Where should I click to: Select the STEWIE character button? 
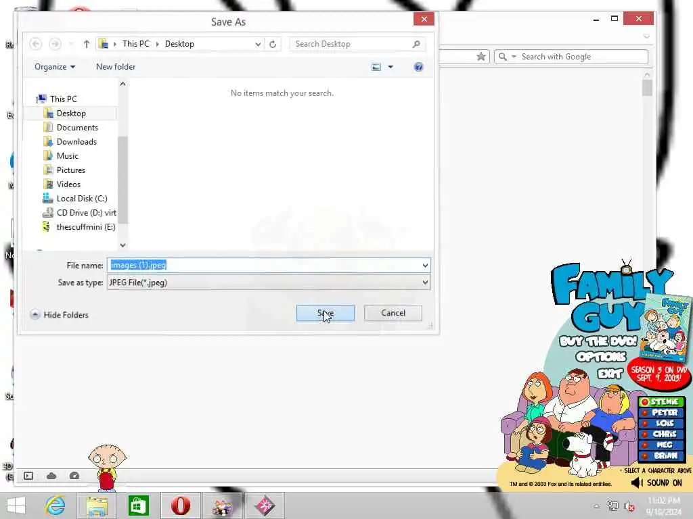(x=661, y=401)
